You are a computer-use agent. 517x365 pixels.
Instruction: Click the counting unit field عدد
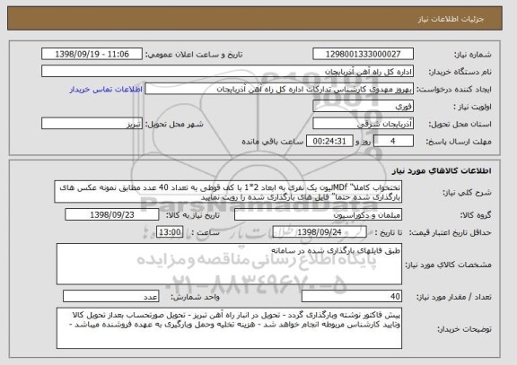pyautogui.click(x=110, y=297)
